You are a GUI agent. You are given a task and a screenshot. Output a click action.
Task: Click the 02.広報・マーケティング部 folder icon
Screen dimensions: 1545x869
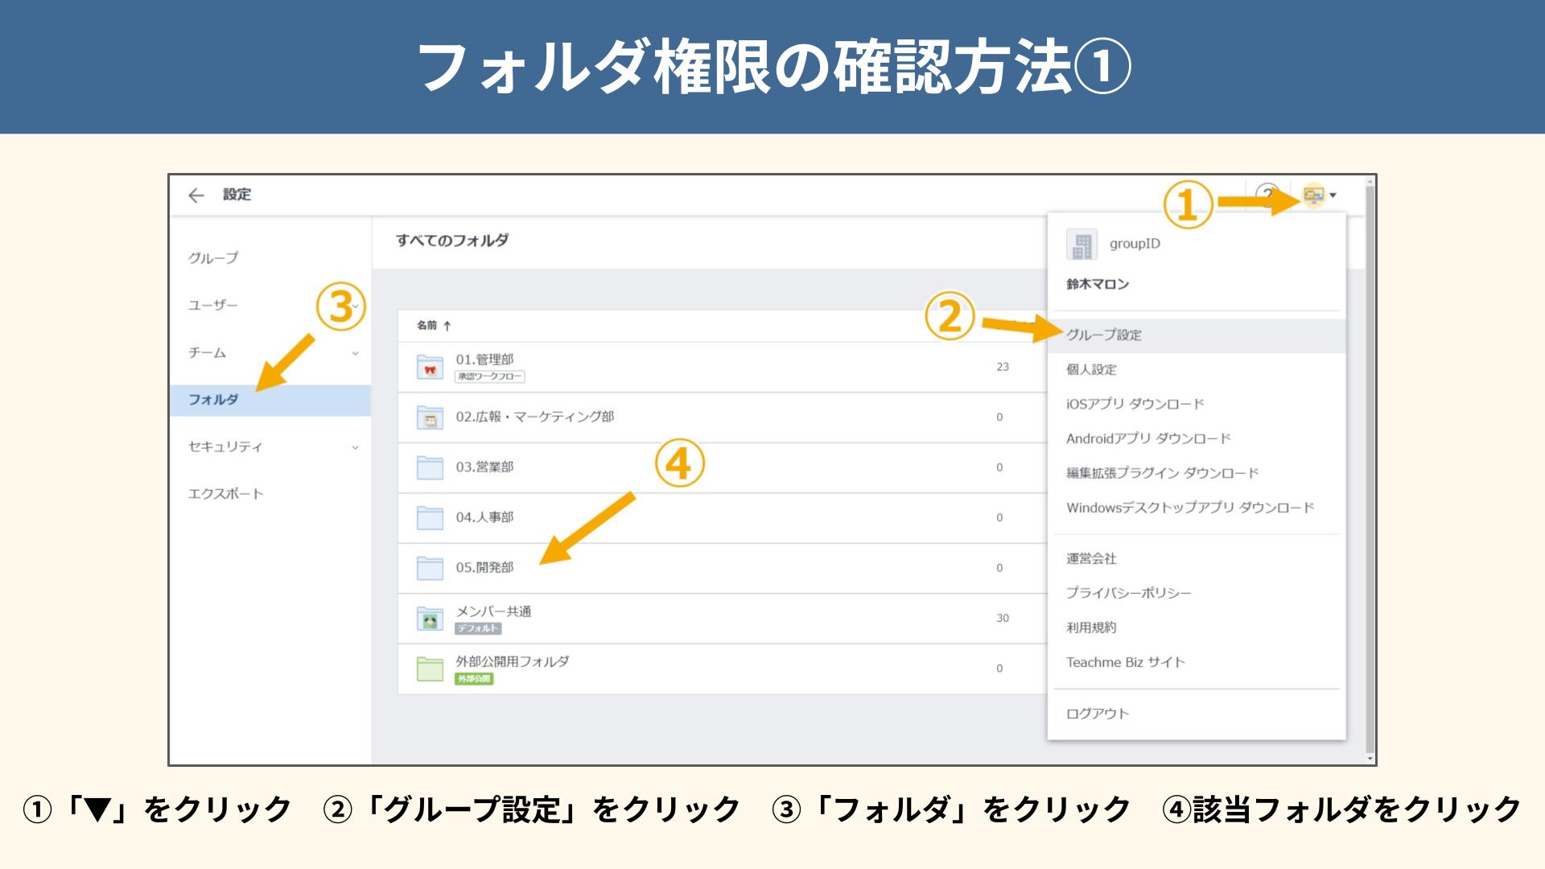pyautogui.click(x=430, y=418)
